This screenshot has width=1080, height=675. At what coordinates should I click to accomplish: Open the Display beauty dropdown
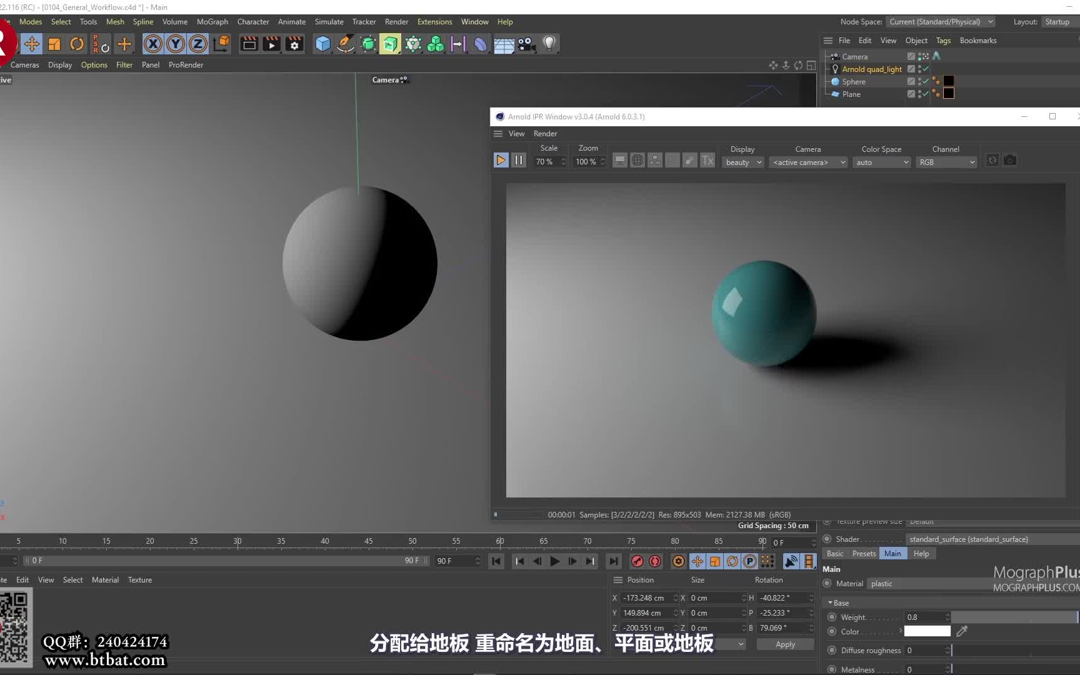pos(743,162)
